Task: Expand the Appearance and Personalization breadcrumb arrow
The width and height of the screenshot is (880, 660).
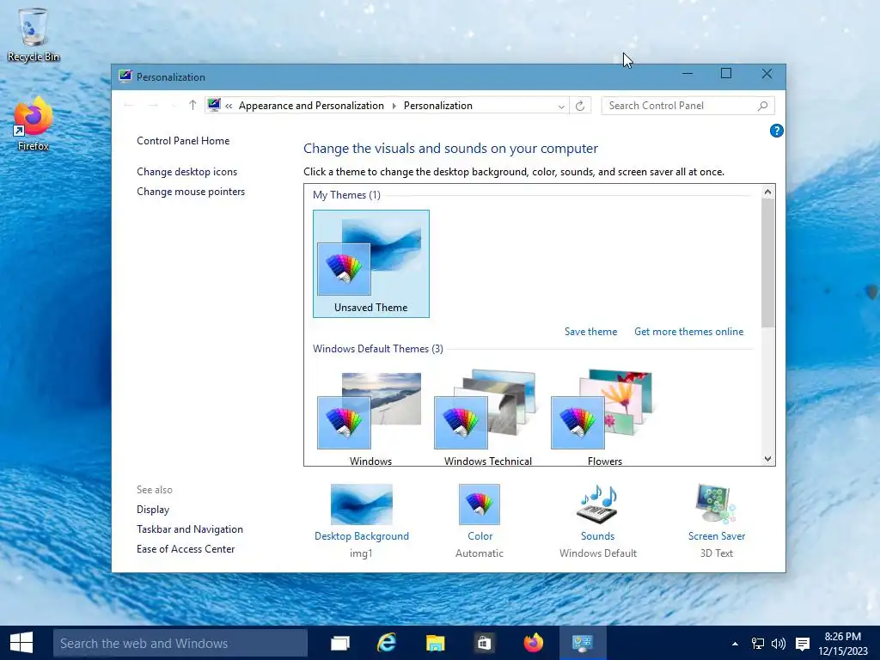Action: [394, 106]
